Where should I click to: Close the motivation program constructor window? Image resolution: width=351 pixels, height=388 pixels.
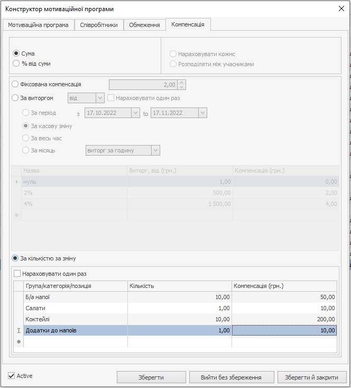coord(340,8)
